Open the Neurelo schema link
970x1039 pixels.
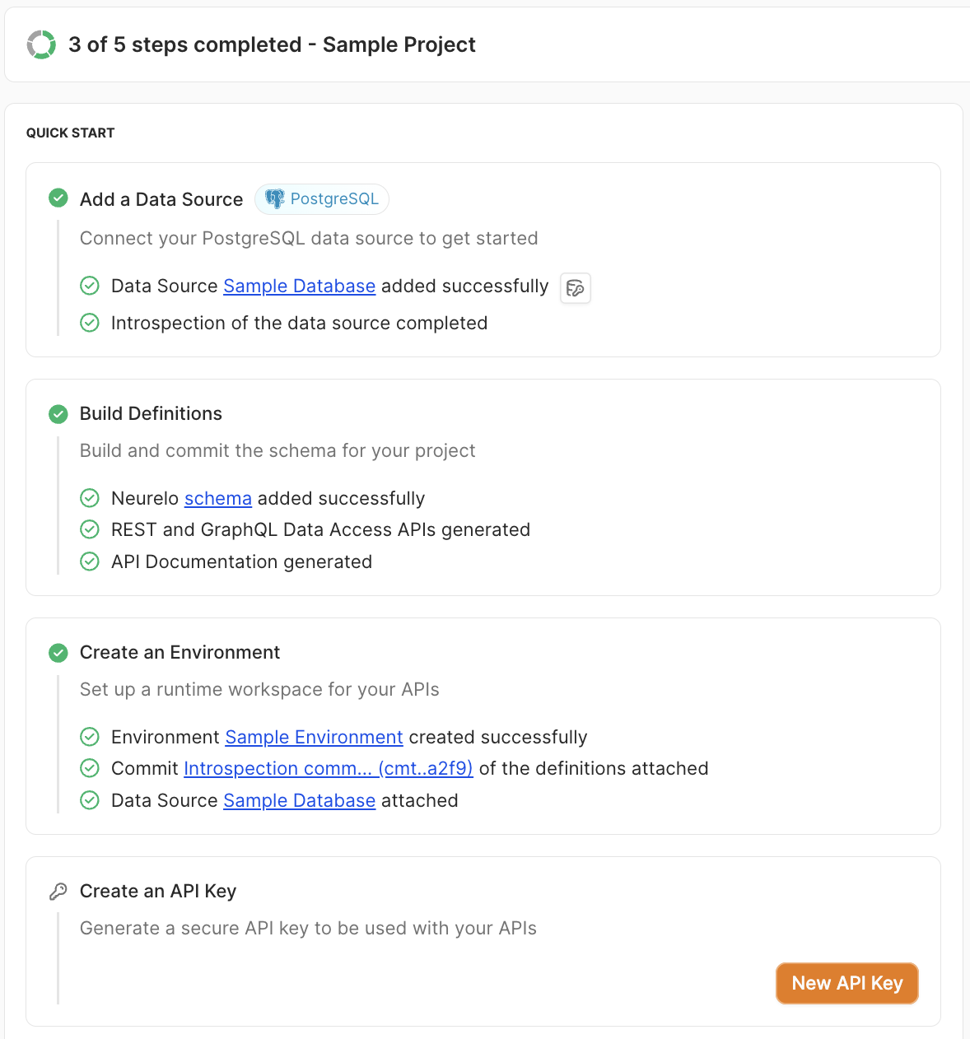218,499
